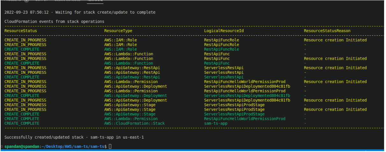Click the 'Waiting for stack create/update to complete' line
Screen dimensions: 386x152
pos(80,12)
